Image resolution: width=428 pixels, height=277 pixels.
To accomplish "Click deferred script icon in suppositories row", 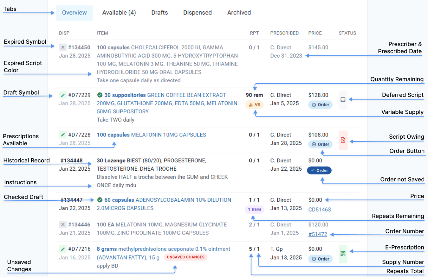I will click(x=343, y=100).
